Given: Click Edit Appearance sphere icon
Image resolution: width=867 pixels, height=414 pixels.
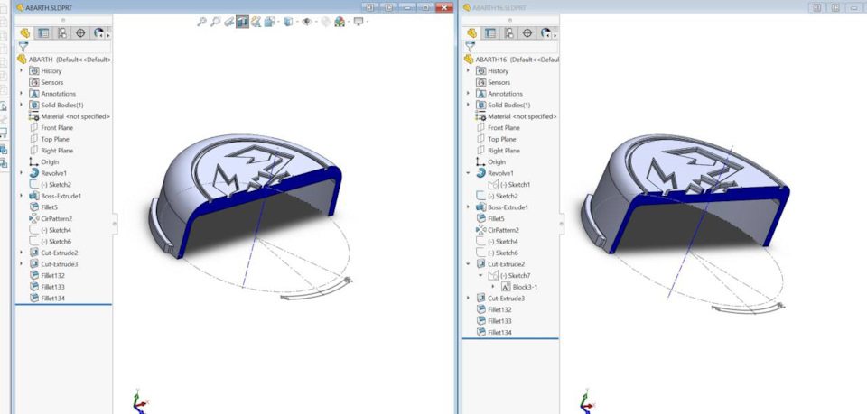Looking at the screenshot, I should (x=326, y=22).
